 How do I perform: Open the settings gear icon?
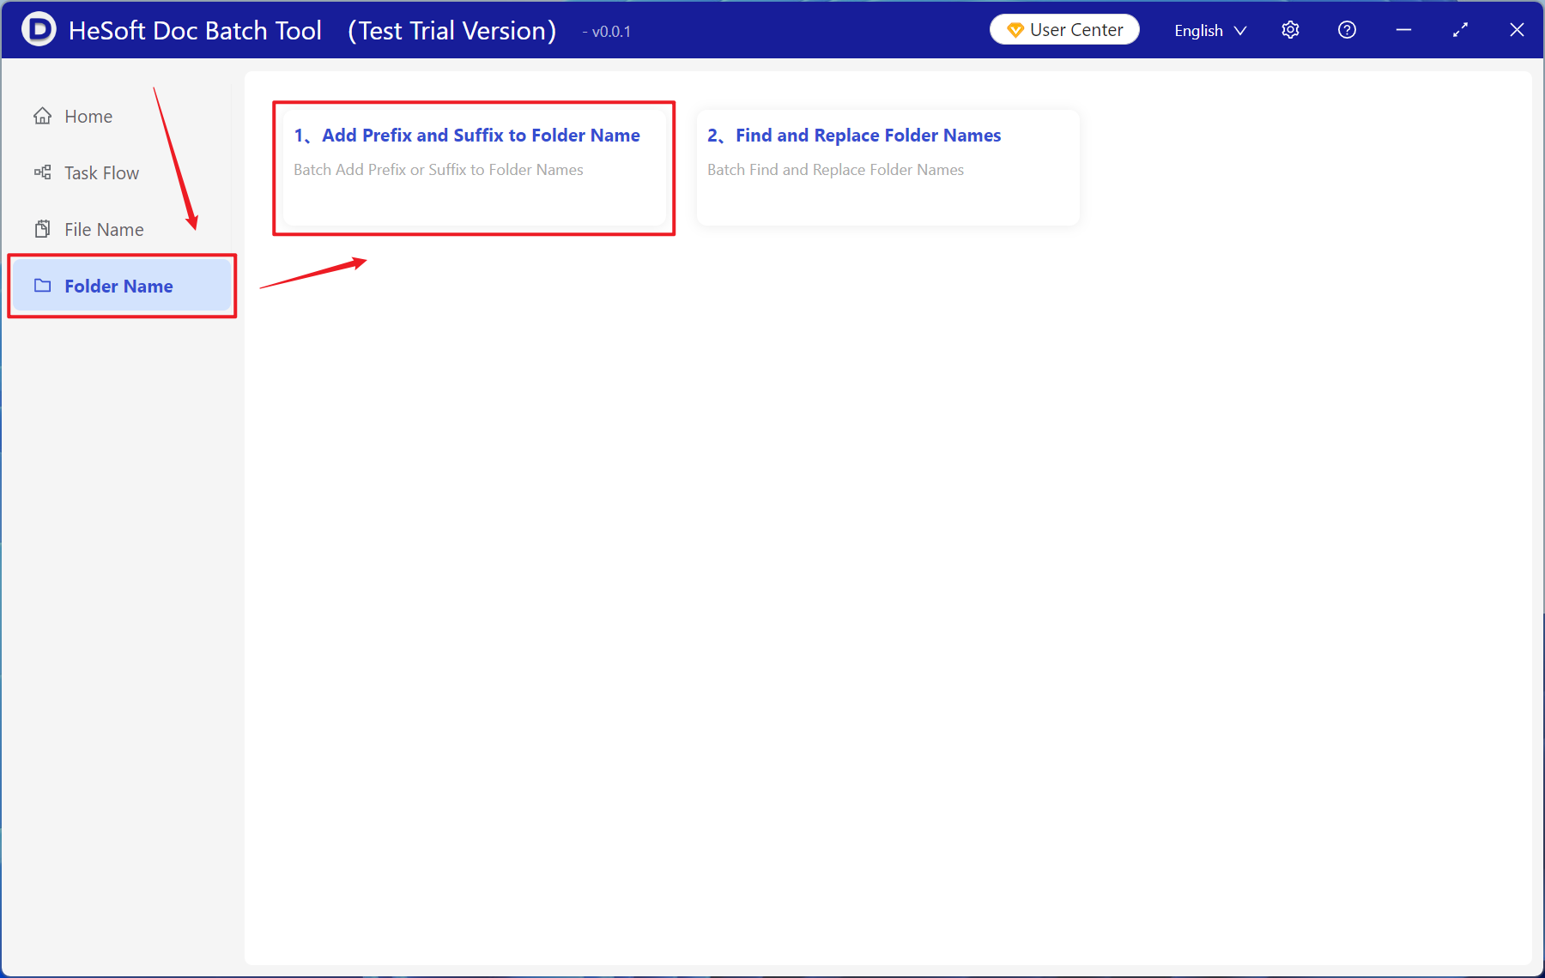tap(1290, 30)
